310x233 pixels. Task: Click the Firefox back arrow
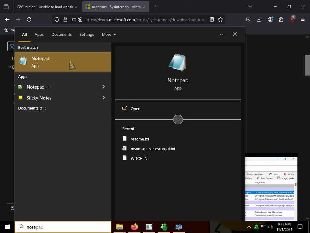click(x=7, y=19)
